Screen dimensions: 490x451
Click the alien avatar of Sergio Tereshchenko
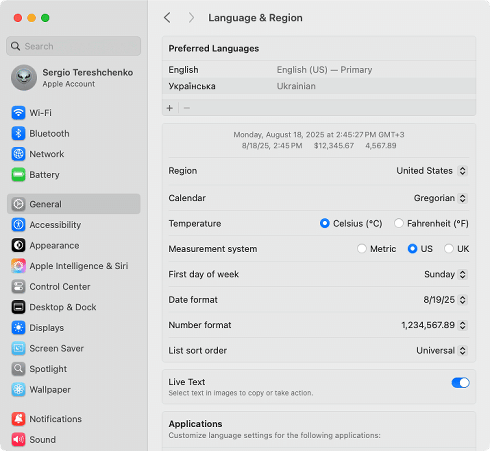click(24, 78)
